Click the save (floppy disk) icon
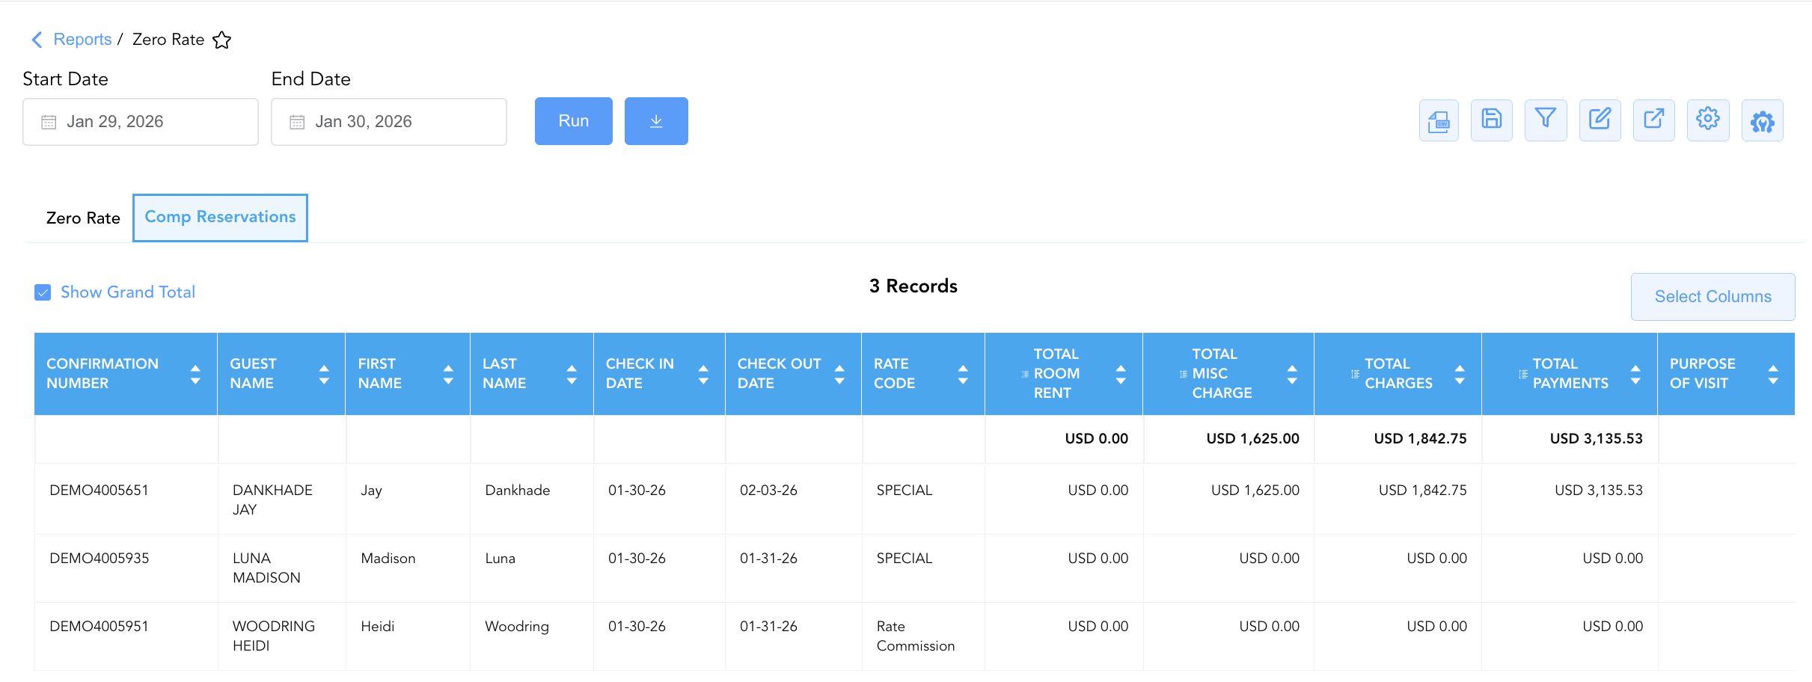 pyautogui.click(x=1492, y=120)
